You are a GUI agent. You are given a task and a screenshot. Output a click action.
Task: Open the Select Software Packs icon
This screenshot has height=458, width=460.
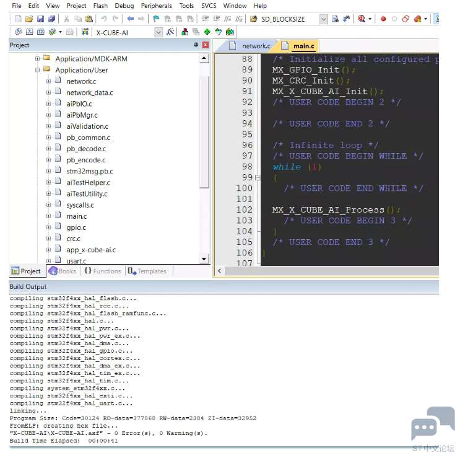click(219, 32)
